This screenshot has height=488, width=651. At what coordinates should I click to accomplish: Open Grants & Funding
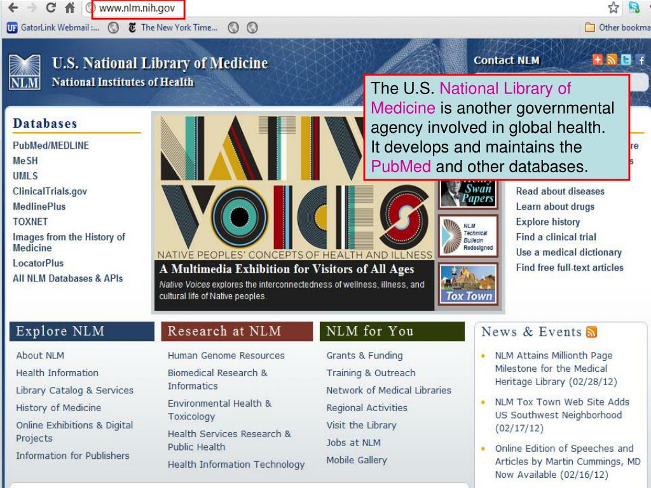click(x=364, y=356)
